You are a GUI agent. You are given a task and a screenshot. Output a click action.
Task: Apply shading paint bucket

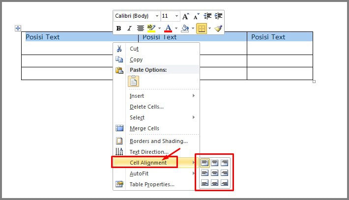pos(185,29)
